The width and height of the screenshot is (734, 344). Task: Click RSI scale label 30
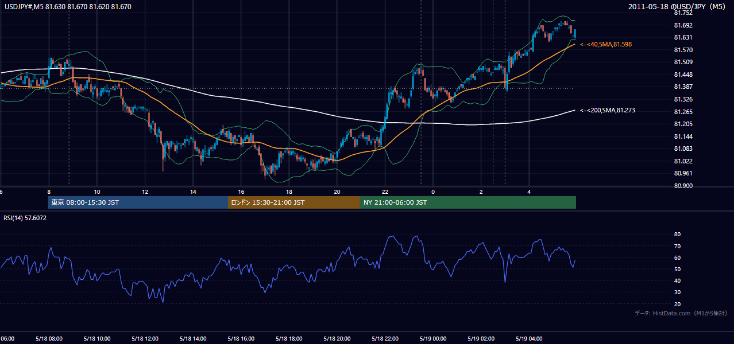click(677, 292)
